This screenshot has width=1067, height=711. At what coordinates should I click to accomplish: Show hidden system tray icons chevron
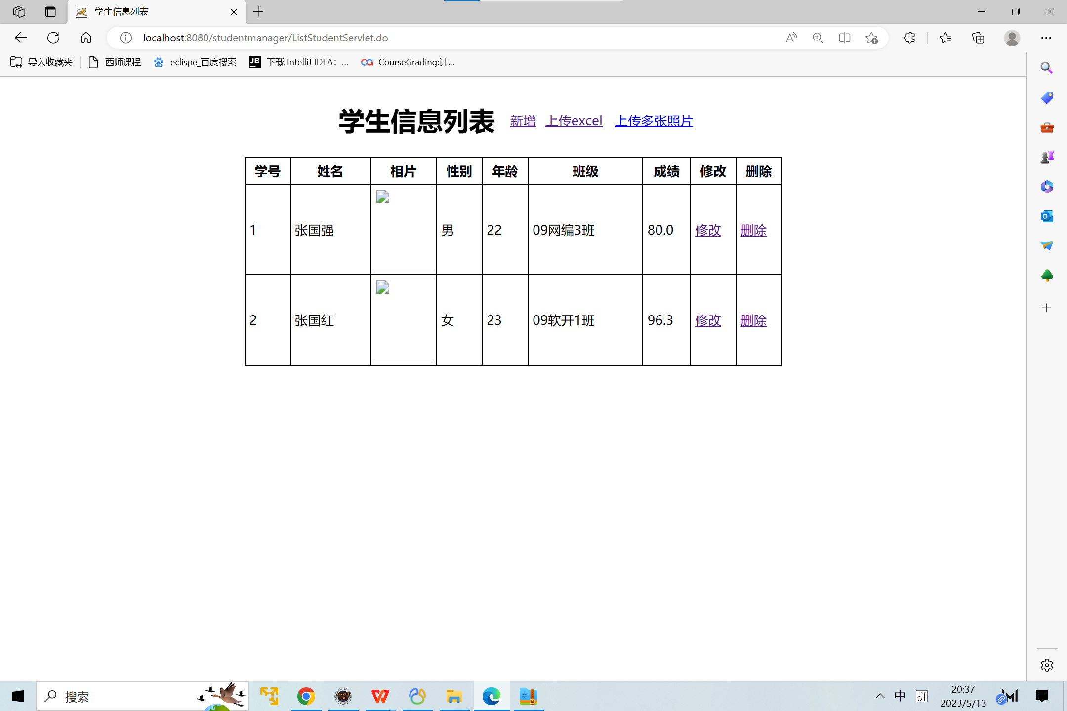point(880,696)
